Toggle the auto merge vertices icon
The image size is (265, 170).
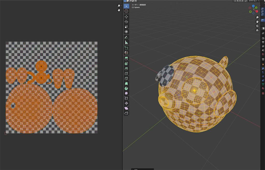coord(246,1)
